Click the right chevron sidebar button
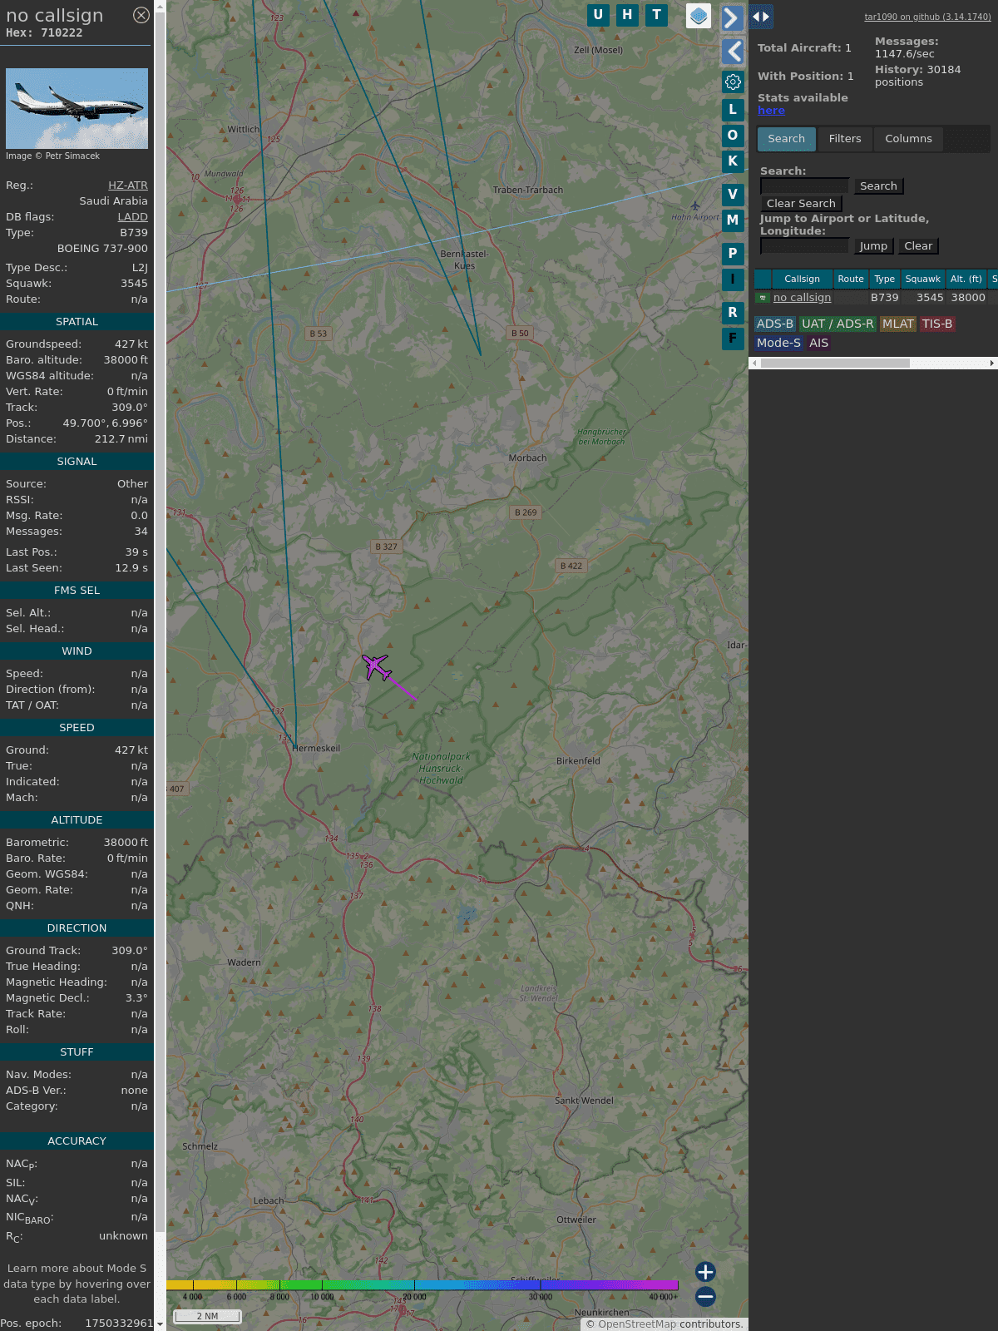998x1331 pixels. (x=732, y=17)
